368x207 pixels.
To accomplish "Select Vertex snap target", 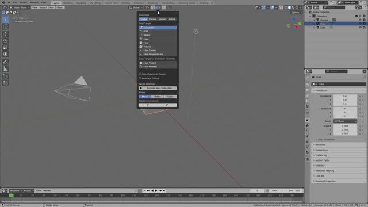I will 158,35.
